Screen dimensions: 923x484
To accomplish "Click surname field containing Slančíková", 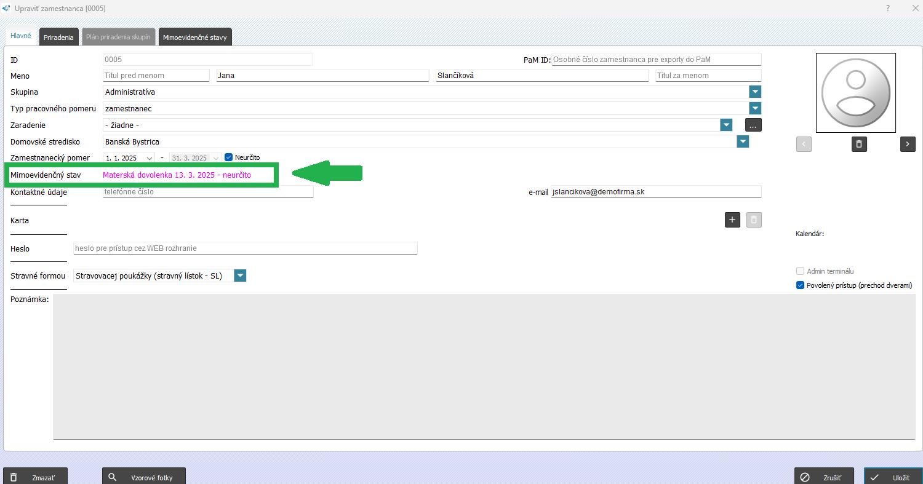I will click(542, 76).
